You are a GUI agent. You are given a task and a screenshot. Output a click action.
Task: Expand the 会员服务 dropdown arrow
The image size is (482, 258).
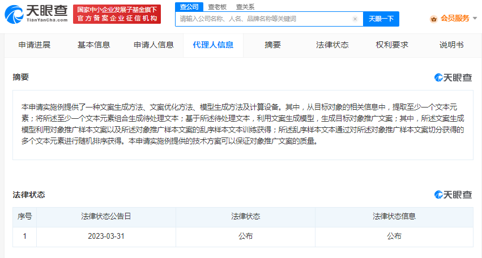point(474,19)
